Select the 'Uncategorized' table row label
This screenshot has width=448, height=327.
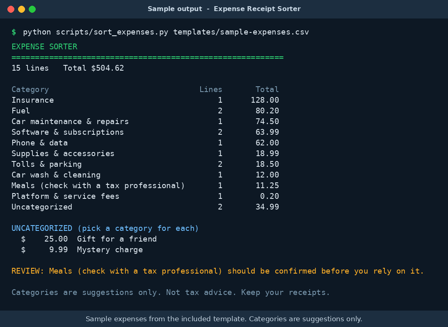(x=42, y=207)
